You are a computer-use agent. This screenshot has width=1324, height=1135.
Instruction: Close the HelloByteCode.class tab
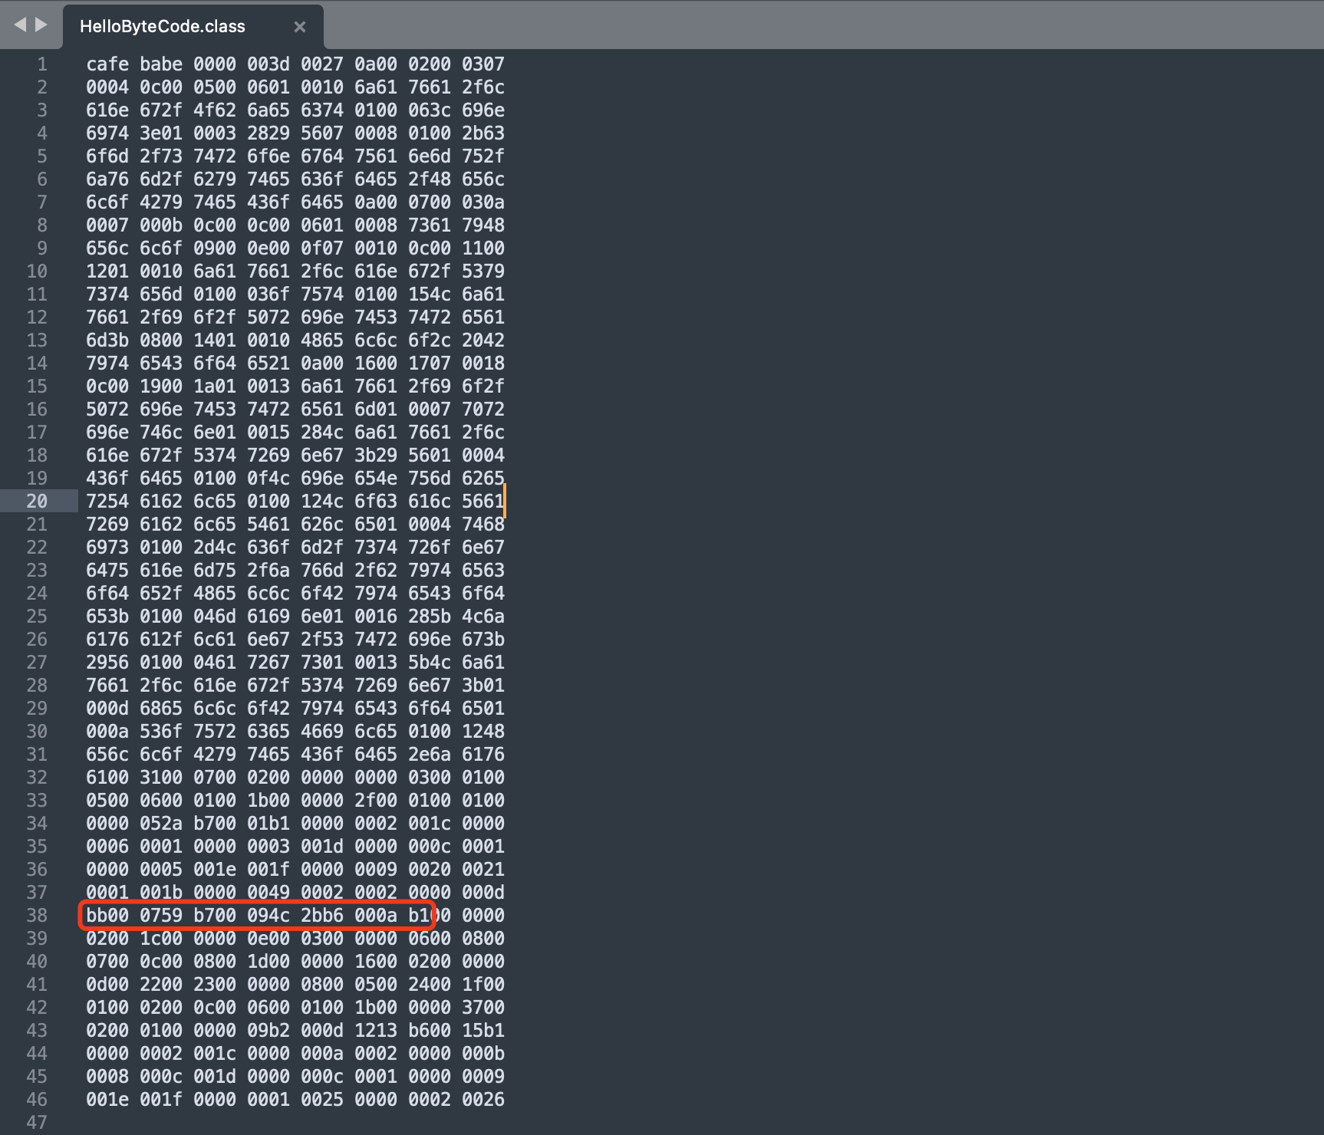point(300,27)
